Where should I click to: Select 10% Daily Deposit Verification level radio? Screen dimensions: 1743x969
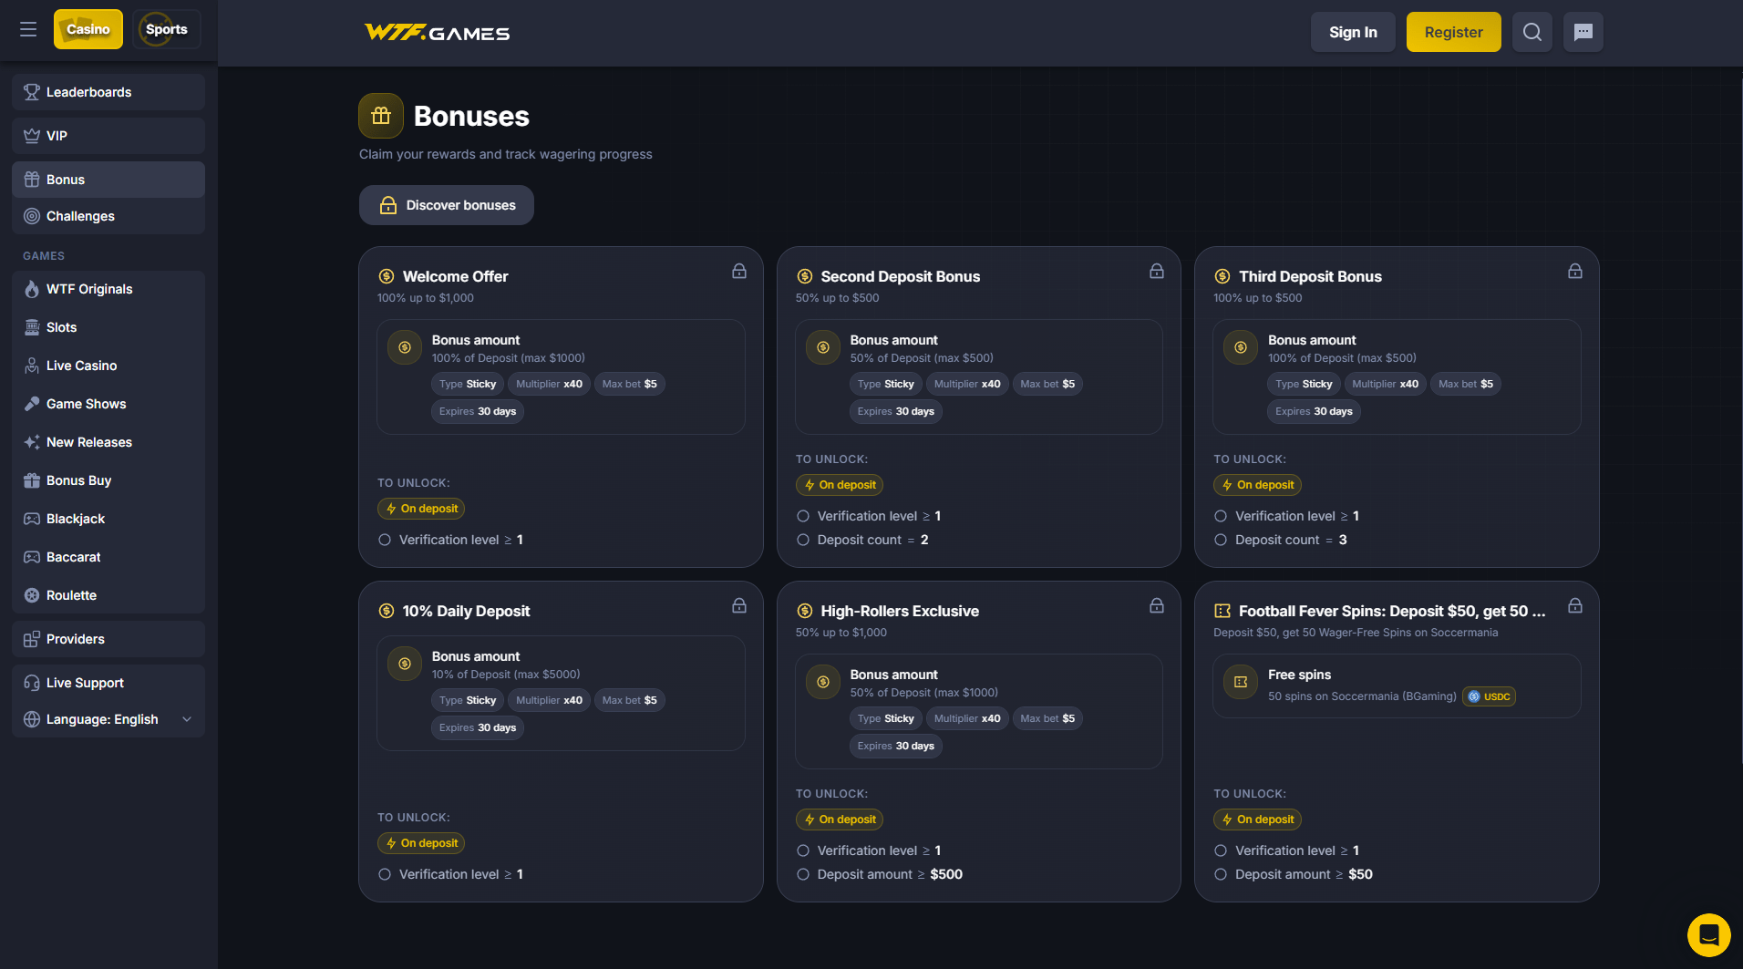point(385,874)
